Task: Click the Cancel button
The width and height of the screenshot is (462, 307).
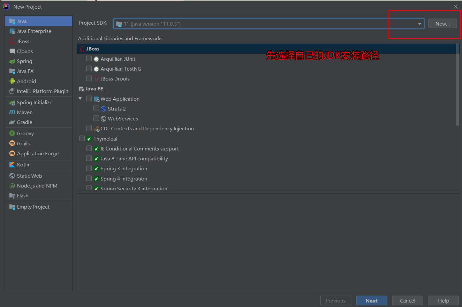Action: [408, 301]
